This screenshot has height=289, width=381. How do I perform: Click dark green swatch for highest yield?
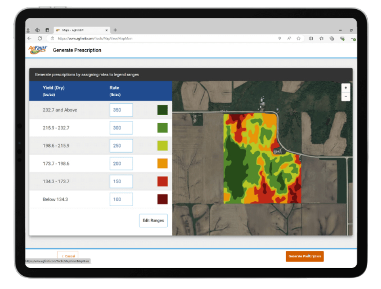(162, 110)
